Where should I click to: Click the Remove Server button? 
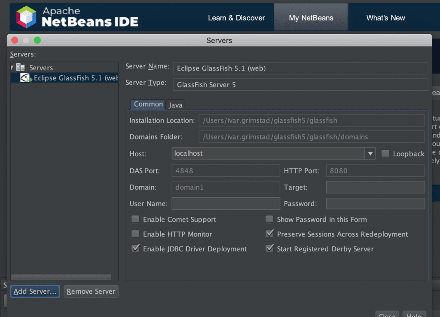pyautogui.click(x=91, y=291)
